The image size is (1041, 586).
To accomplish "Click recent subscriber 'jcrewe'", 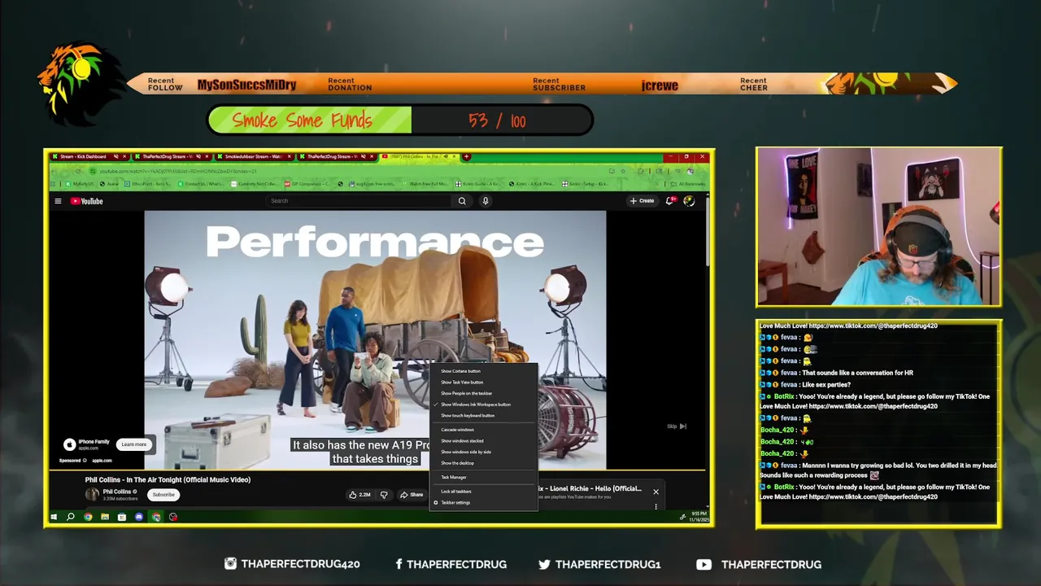I will point(660,85).
